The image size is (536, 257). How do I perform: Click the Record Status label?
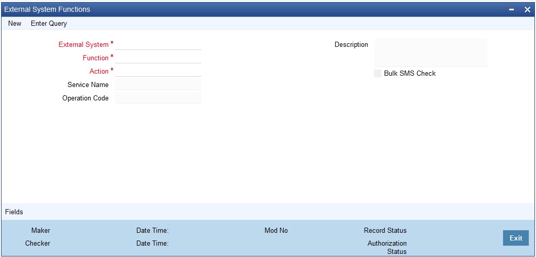coord(385,230)
